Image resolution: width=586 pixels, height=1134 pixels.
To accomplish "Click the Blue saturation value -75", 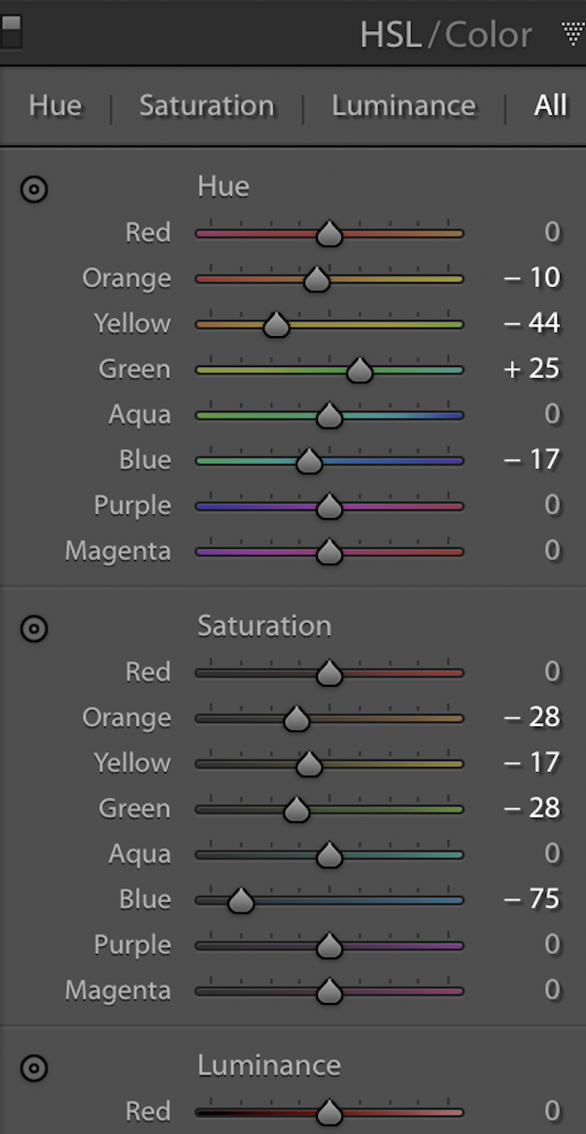I will tap(533, 900).
